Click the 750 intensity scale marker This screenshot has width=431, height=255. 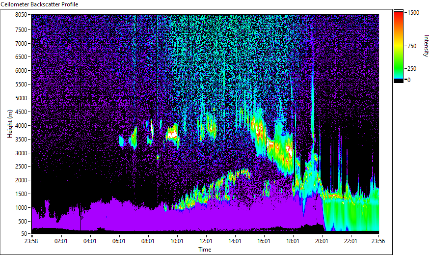412,46
